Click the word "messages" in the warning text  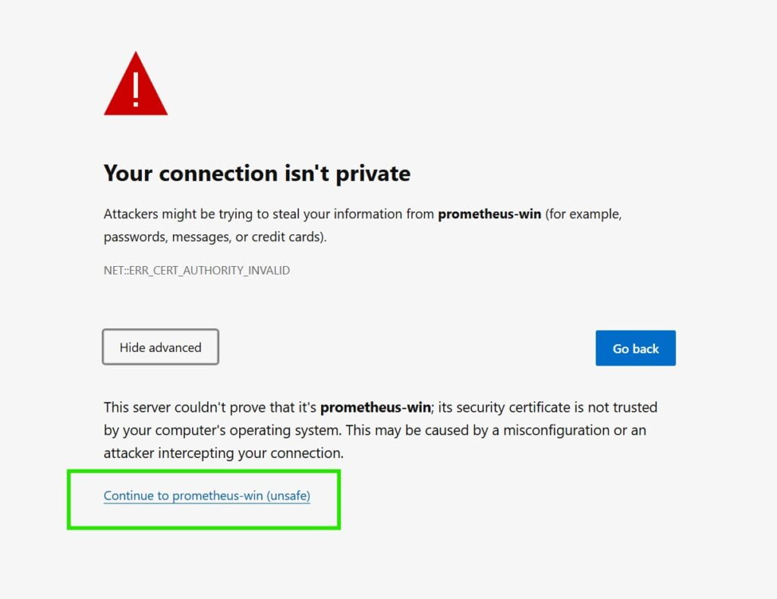[200, 237]
